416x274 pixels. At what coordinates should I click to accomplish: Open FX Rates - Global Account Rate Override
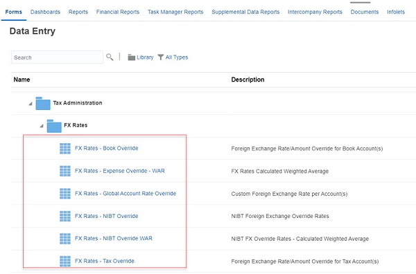pos(125,194)
